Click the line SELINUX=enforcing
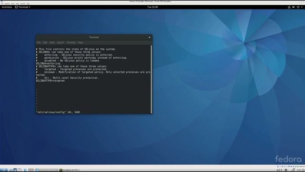This screenshot has width=305, height=172. [48, 64]
